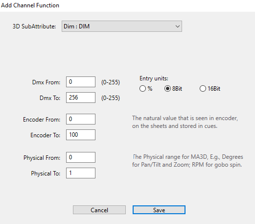Click the Encoder To field showing 100
255x224 pixels.
[x=81, y=135]
